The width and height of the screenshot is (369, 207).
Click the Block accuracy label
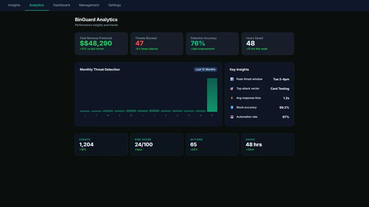tap(246, 107)
